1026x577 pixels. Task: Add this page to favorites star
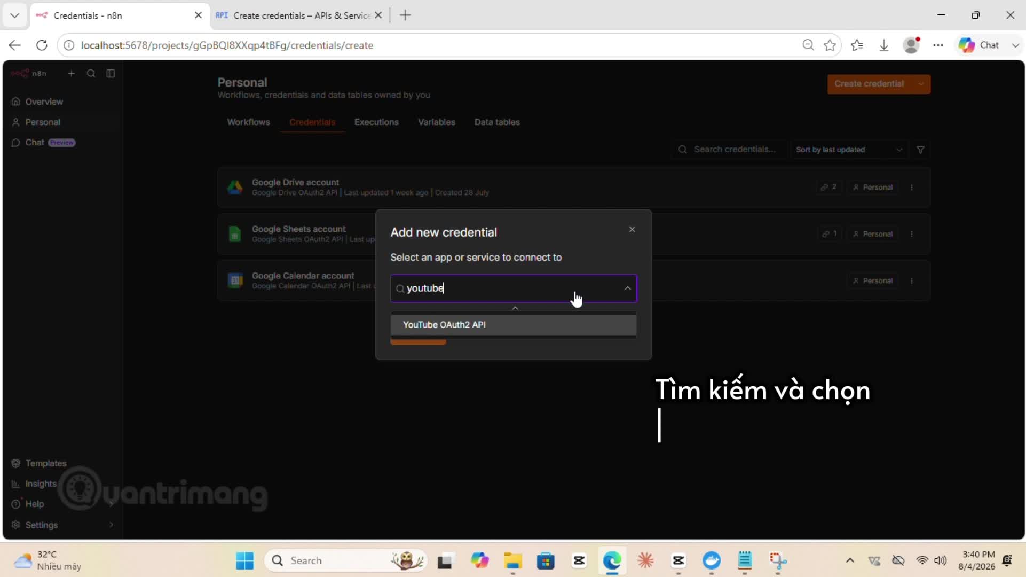coord(830,45)
